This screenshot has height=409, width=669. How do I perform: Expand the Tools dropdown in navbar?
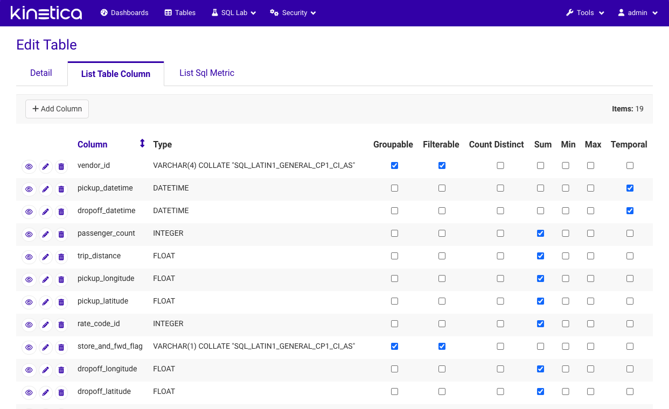(x=585, y=13)
